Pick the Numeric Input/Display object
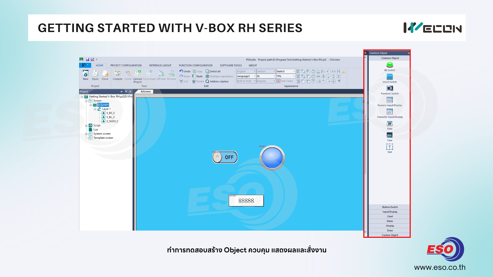 click(x=390, y=100)
